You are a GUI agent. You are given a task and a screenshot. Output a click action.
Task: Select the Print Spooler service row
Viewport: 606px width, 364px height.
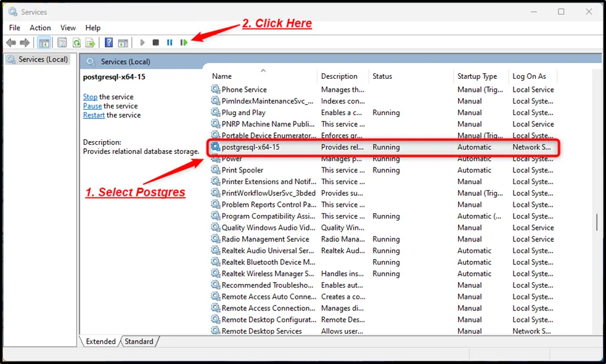click(242, 170)
